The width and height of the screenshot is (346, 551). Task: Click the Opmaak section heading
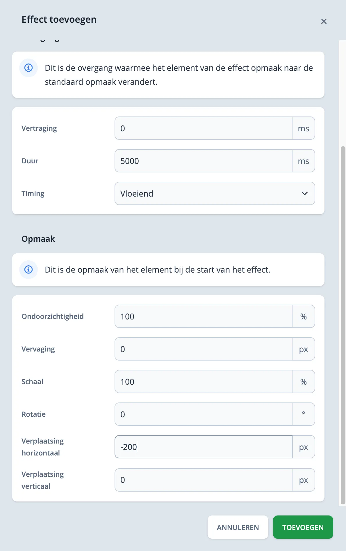click(38, 239)
